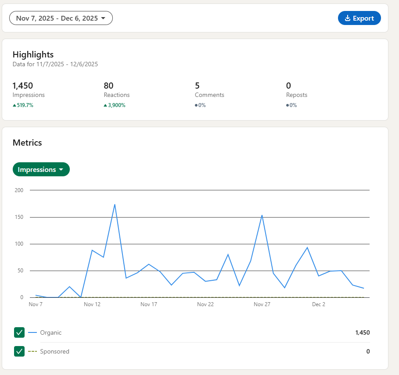Toggle the Sponsored checkbox off
Viewport: 399px width, 375px height.
19,351
